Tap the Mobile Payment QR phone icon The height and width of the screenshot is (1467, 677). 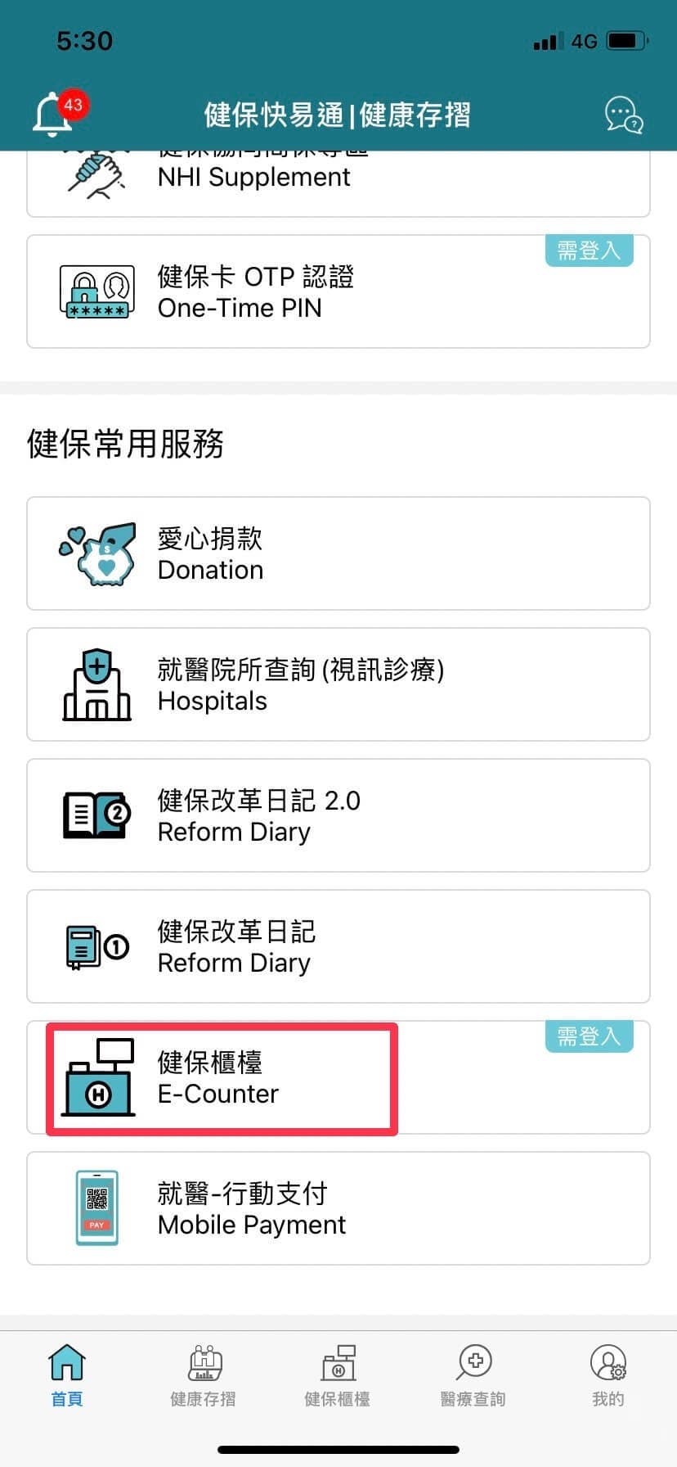point(97,1208)
